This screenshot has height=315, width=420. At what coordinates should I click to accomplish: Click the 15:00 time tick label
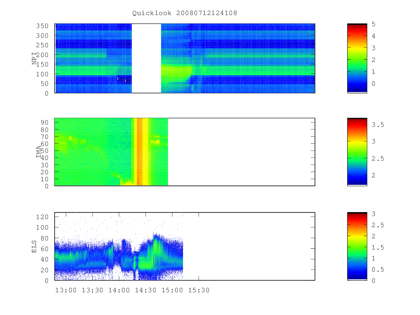[172, 290]
